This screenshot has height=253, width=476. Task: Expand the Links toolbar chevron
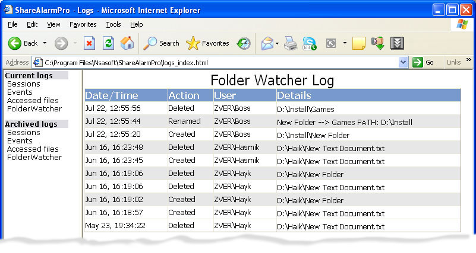(469, 60)
